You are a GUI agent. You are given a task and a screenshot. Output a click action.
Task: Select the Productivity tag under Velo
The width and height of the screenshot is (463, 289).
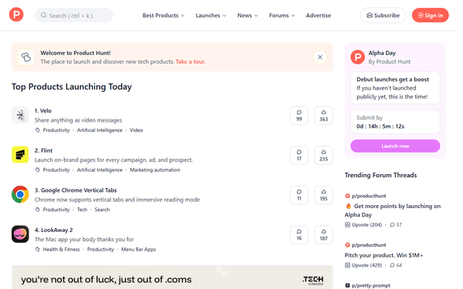56,130
